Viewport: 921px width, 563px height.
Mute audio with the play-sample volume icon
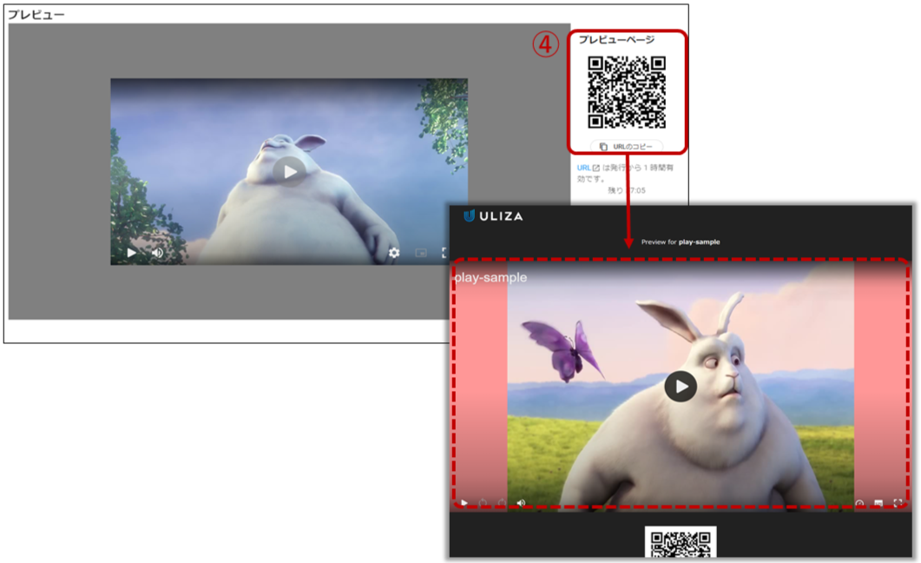tap(521, 503)
